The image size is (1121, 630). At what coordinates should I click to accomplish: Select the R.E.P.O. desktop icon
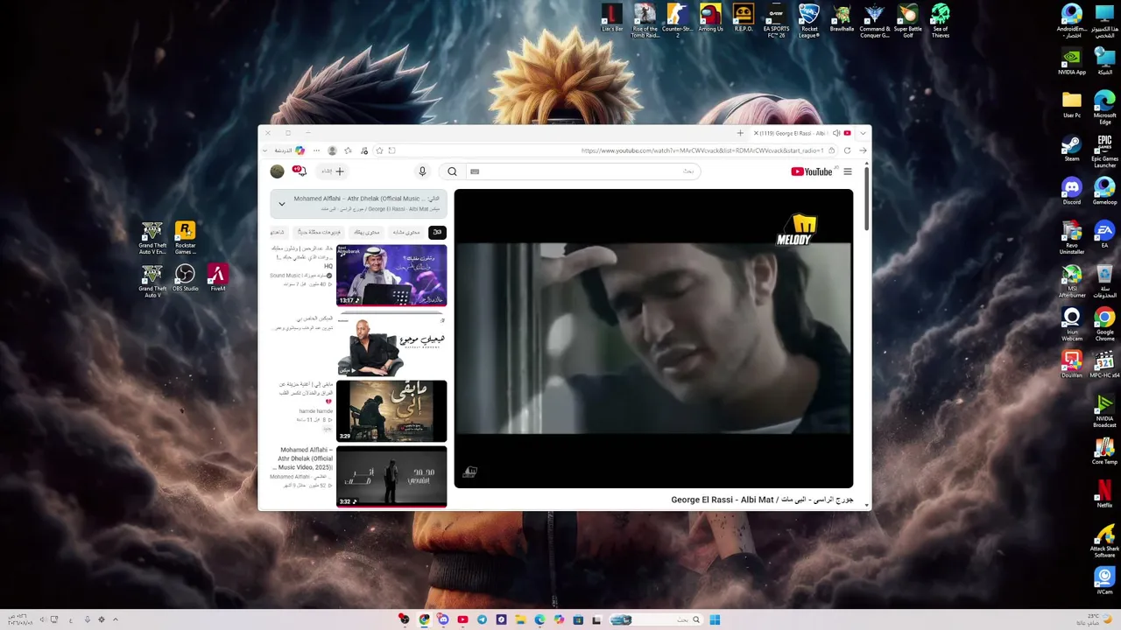pyautogui.click(x=743, y=17)
